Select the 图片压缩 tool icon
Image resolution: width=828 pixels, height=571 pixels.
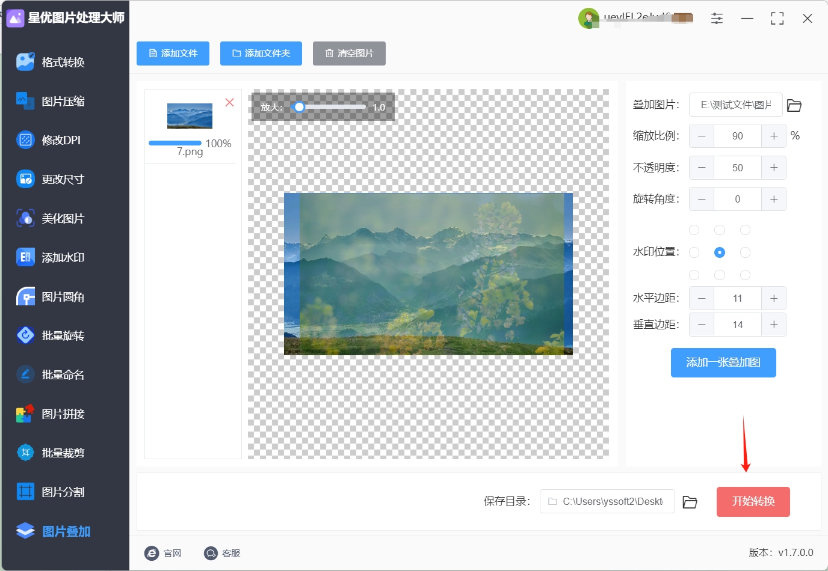[25, 101]
